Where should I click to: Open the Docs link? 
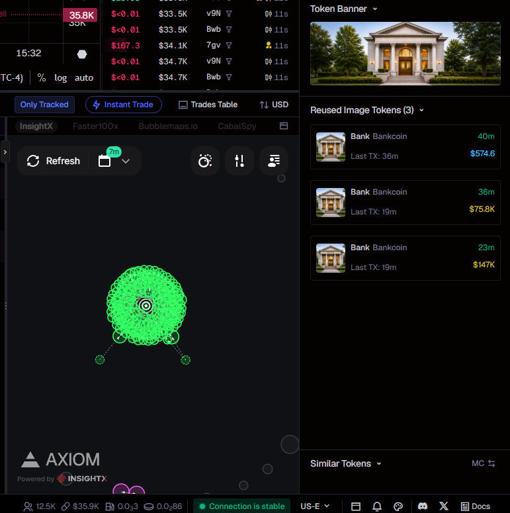coord(476,506)
